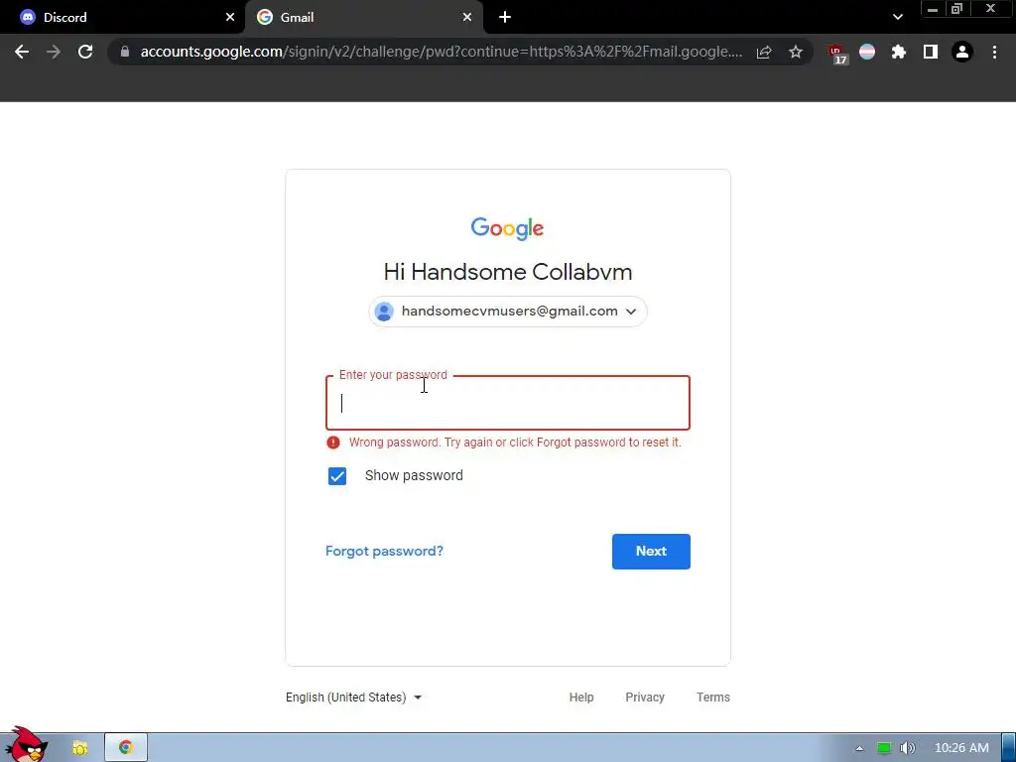Click the red wrong password error icon
Screen dimensions: 1016x762
(x=333, y=443)
